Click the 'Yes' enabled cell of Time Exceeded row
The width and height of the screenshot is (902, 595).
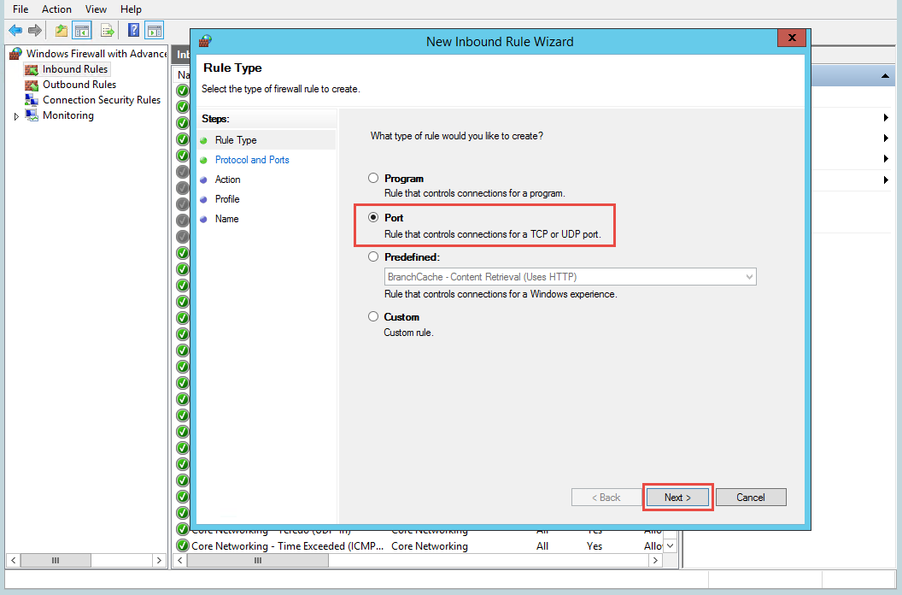click(x=594, y=546)
